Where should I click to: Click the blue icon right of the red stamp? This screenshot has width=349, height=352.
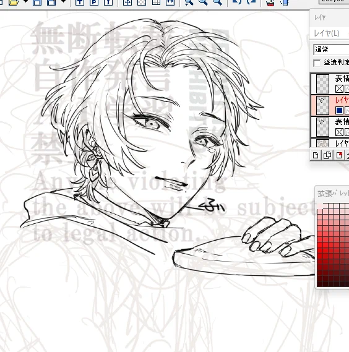[284, 2]
